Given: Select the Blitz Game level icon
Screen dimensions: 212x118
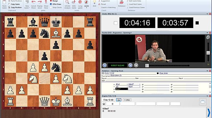Looking at the screenshot, I should [x=74, y=2].
